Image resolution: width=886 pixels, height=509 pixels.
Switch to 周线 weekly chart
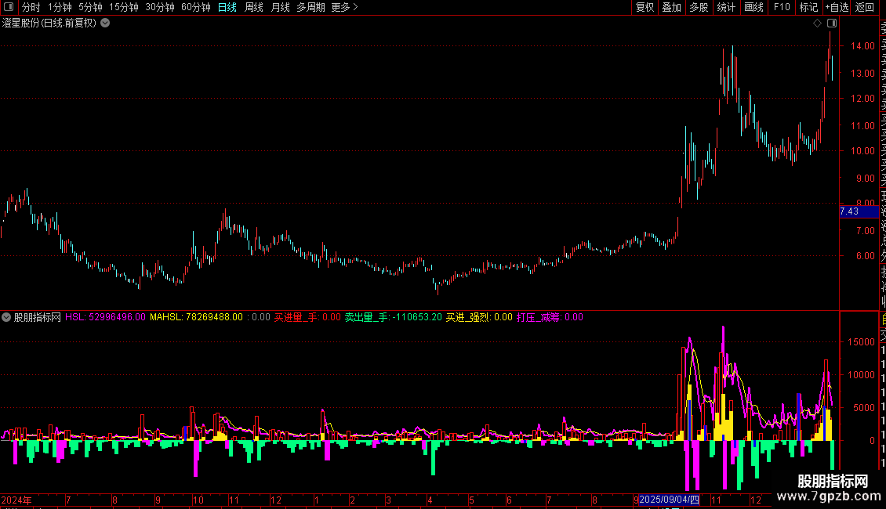254,7
